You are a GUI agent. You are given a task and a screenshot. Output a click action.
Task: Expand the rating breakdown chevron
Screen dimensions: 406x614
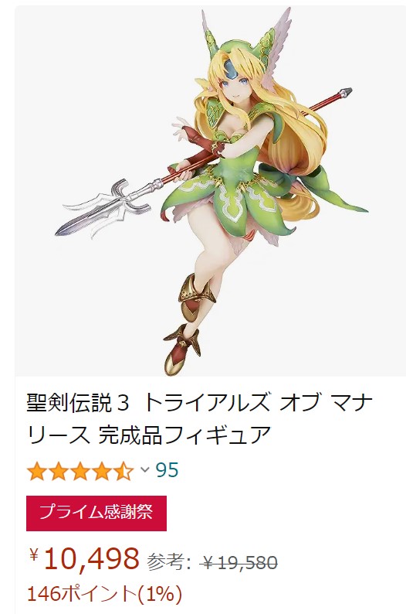click(x=145, y=469)
